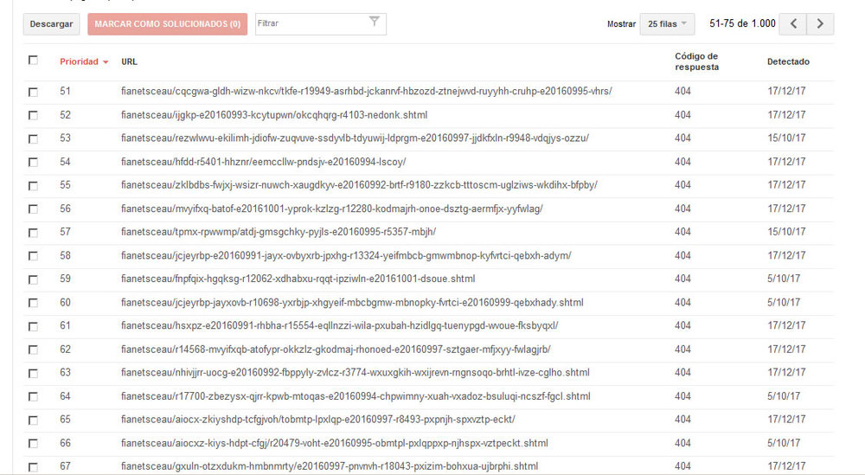Viewport: 865px width, 475px height.
Task: Check the box for row 53
Action: coord(33,139)
